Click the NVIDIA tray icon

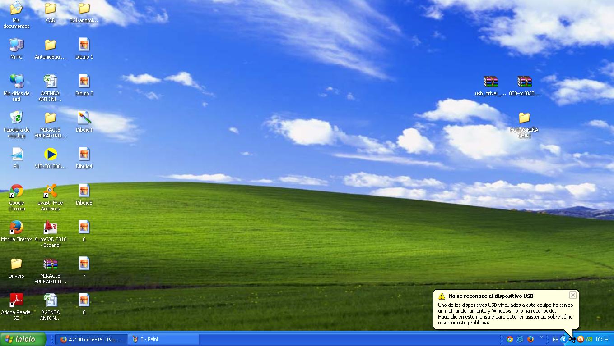(589, 339)
